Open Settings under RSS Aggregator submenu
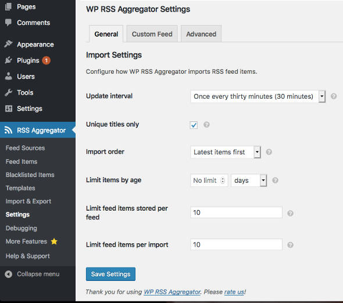The image size is (343, 303). [17, 215]
